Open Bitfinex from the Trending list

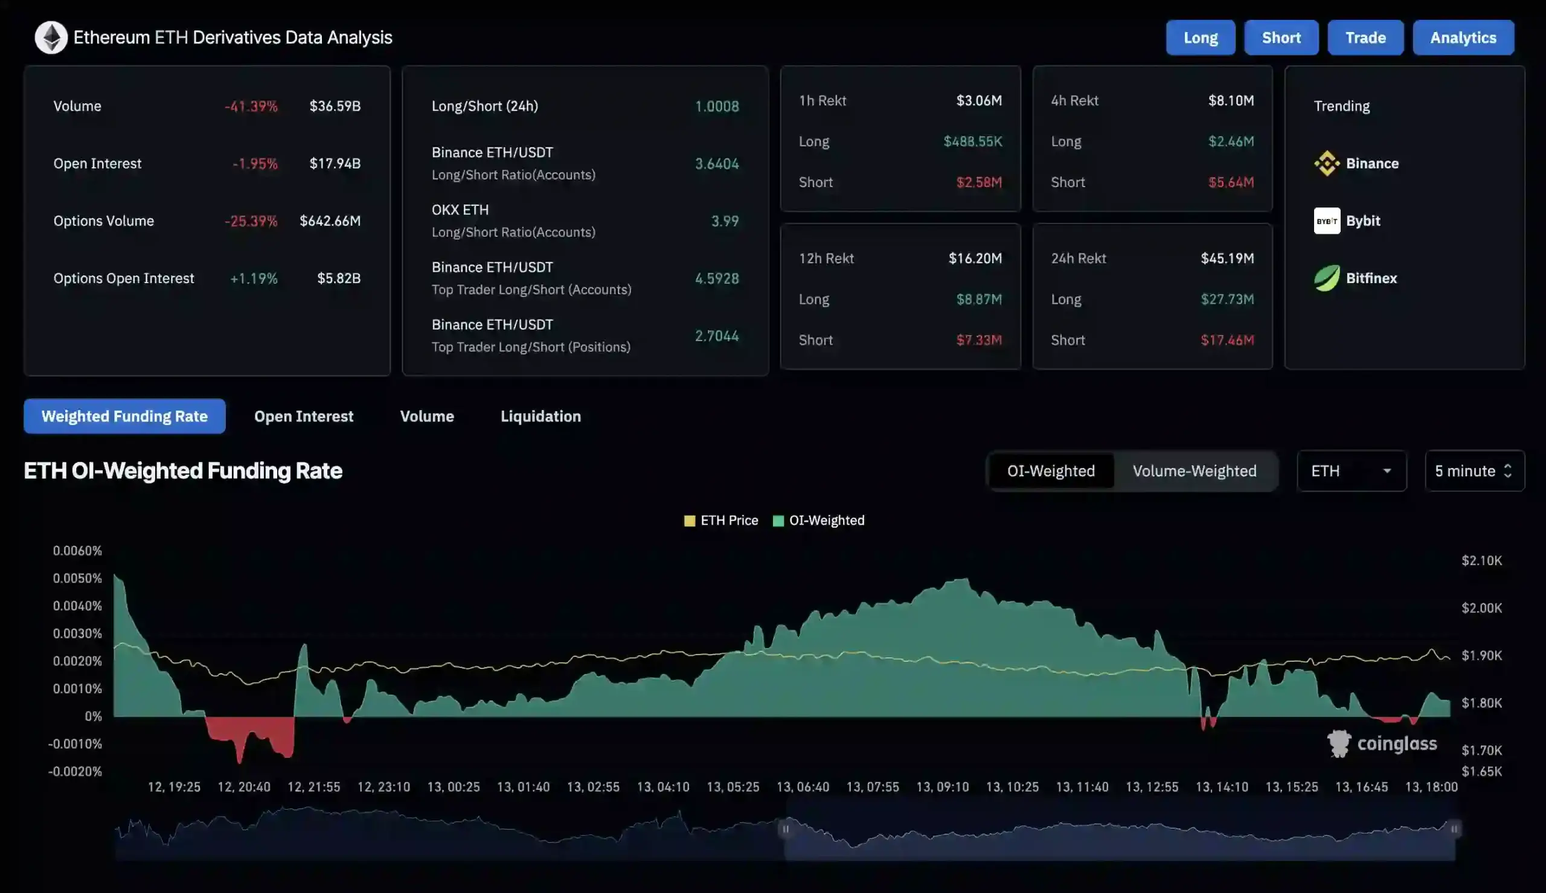(1327, 277)
